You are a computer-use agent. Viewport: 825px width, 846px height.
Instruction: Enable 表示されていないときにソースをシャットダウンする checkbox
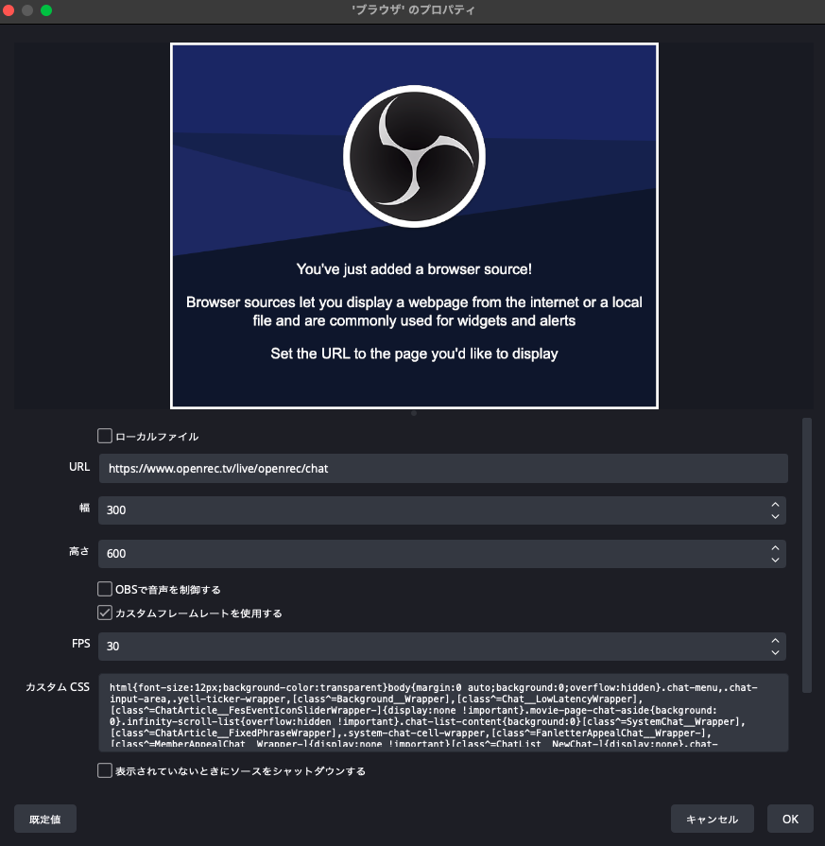tap(105, 770)
